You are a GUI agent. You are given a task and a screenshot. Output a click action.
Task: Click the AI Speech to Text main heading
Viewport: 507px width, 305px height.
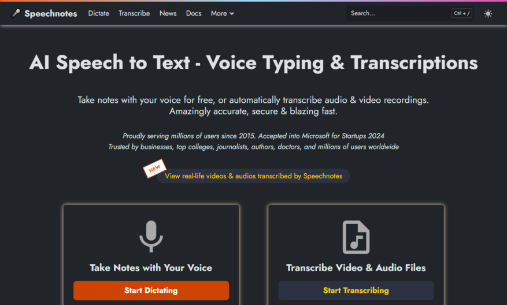pos(253,63)
